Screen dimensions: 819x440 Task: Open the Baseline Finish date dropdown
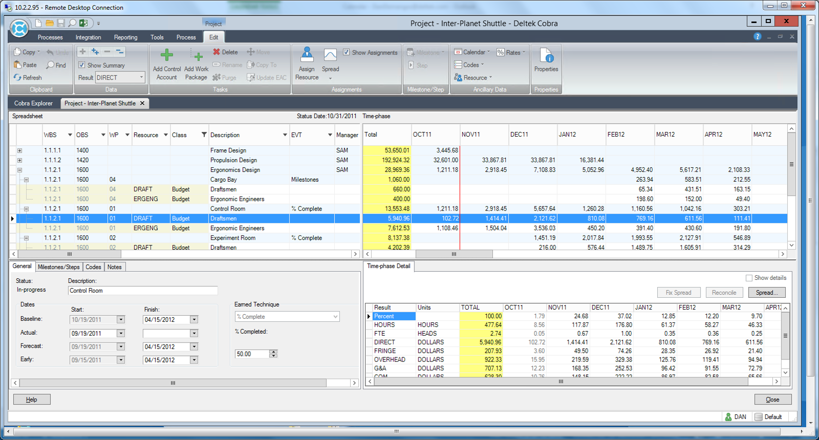tap(194, 319)
